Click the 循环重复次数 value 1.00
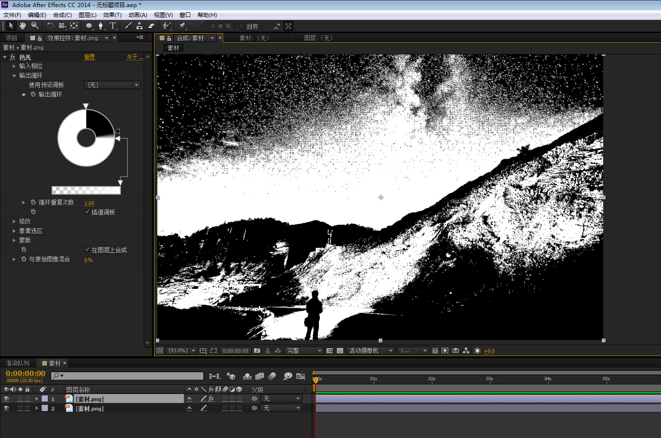 click(x=89, y=203)
